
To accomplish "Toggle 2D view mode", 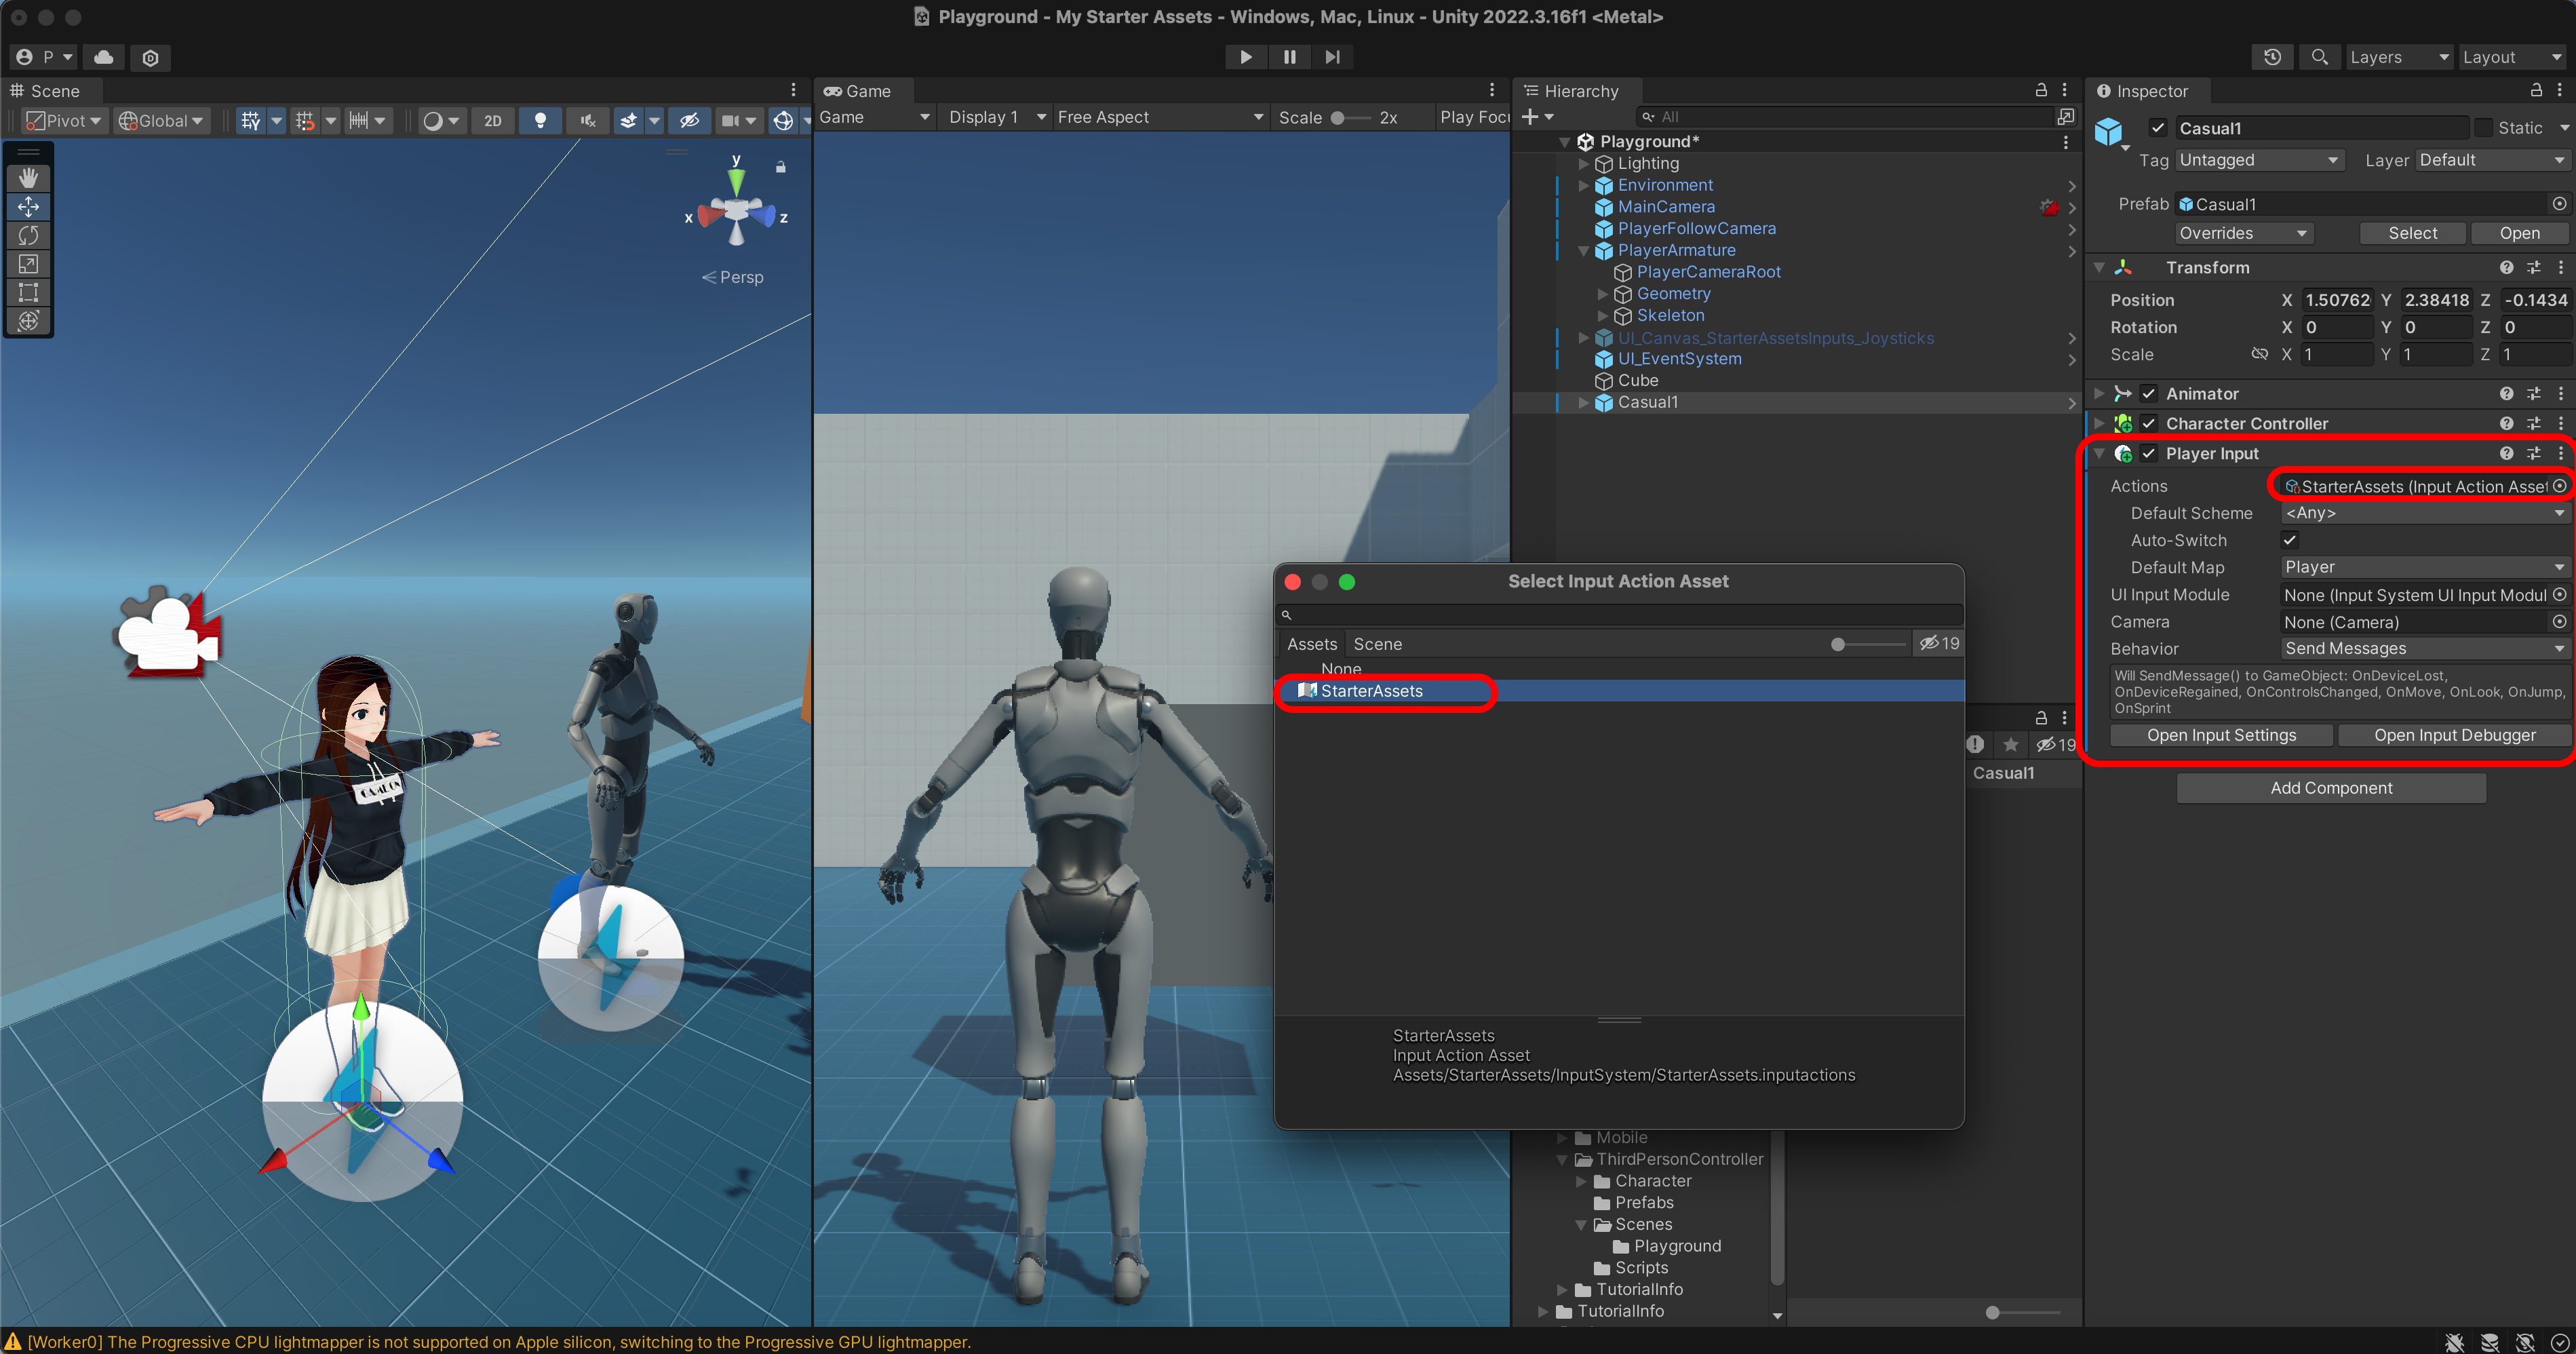I will click(x=493, y=120).
